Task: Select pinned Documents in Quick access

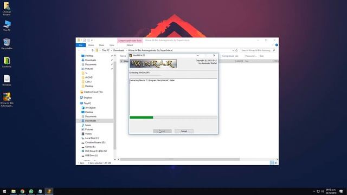Action: 91,64
